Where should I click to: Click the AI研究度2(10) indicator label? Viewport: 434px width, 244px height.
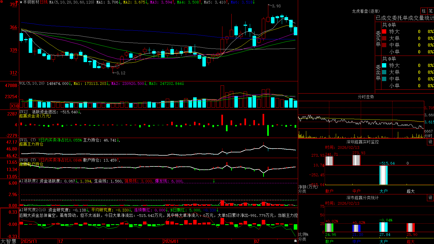[33, 210]
